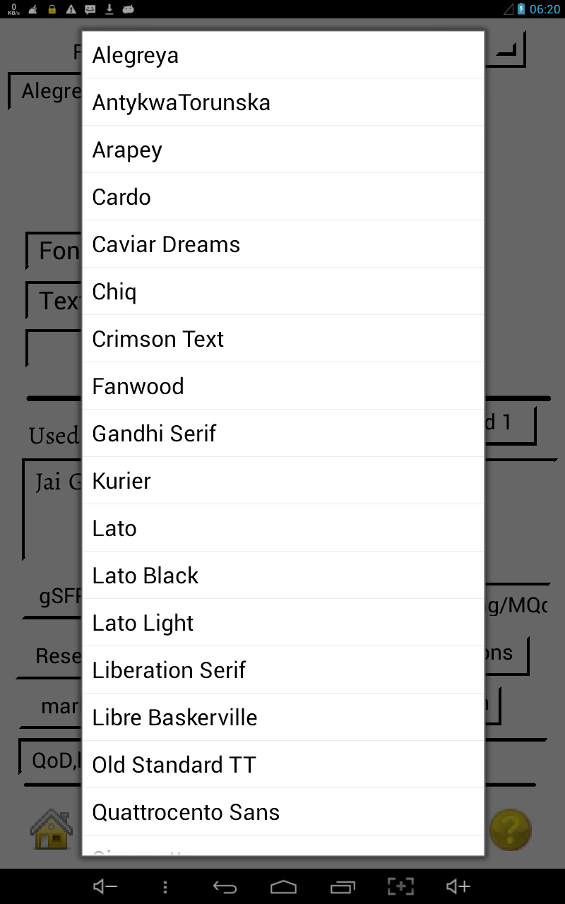Select Lato Black in the list
Screen dimensions: 565x904
(282, 576)
